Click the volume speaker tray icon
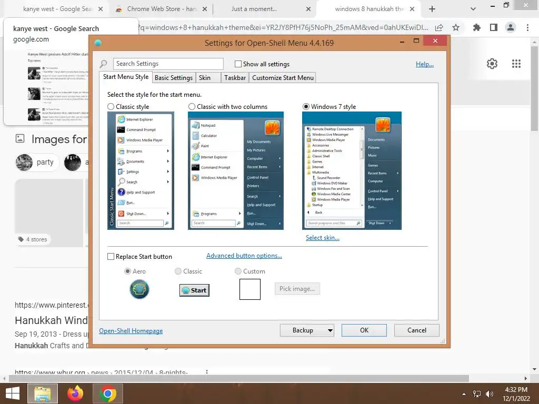This screenshot has height=404, width=539. pyautogui.click(x=490, y=394)
